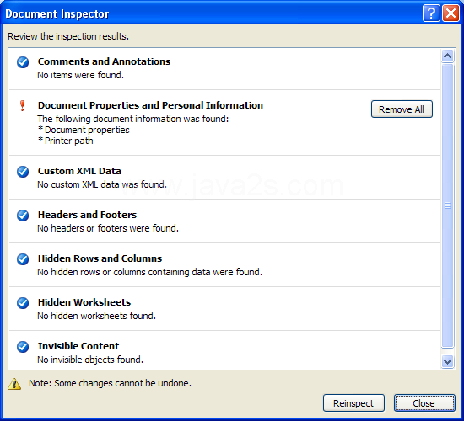Click the Invisible Content result heading
The image size is (464, 421).
[78, 346]
